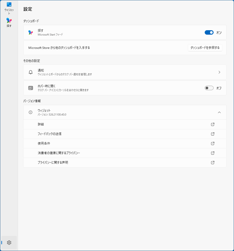The height and width of the screenshot is (251, 234).
Task: Click the info icon in the ウィジェット version row
Action: click(30, 112)
